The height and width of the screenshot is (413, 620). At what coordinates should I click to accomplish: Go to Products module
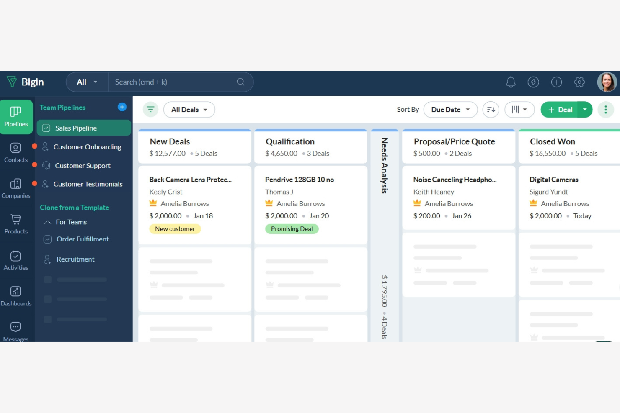pos(16,224)
